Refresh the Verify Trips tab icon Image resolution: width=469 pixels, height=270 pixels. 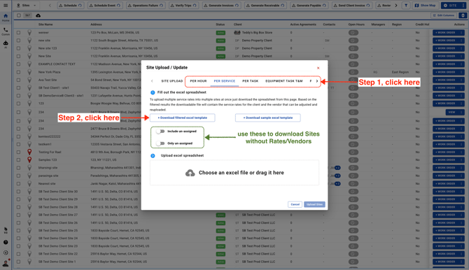[x=195, y=6]
